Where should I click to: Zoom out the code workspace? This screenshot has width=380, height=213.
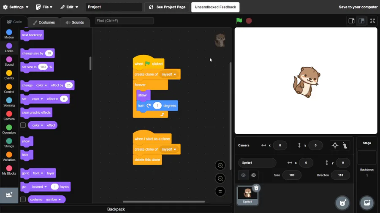220,178
